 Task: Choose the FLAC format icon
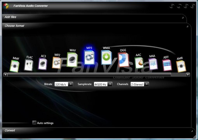29,65
